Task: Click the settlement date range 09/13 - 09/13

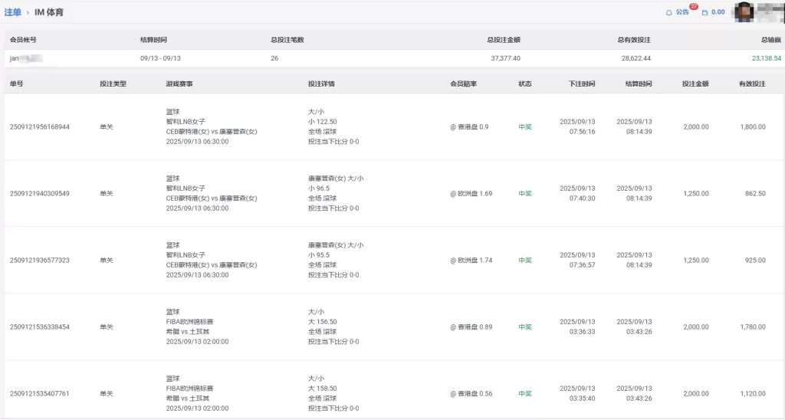Action: point(160,58)
